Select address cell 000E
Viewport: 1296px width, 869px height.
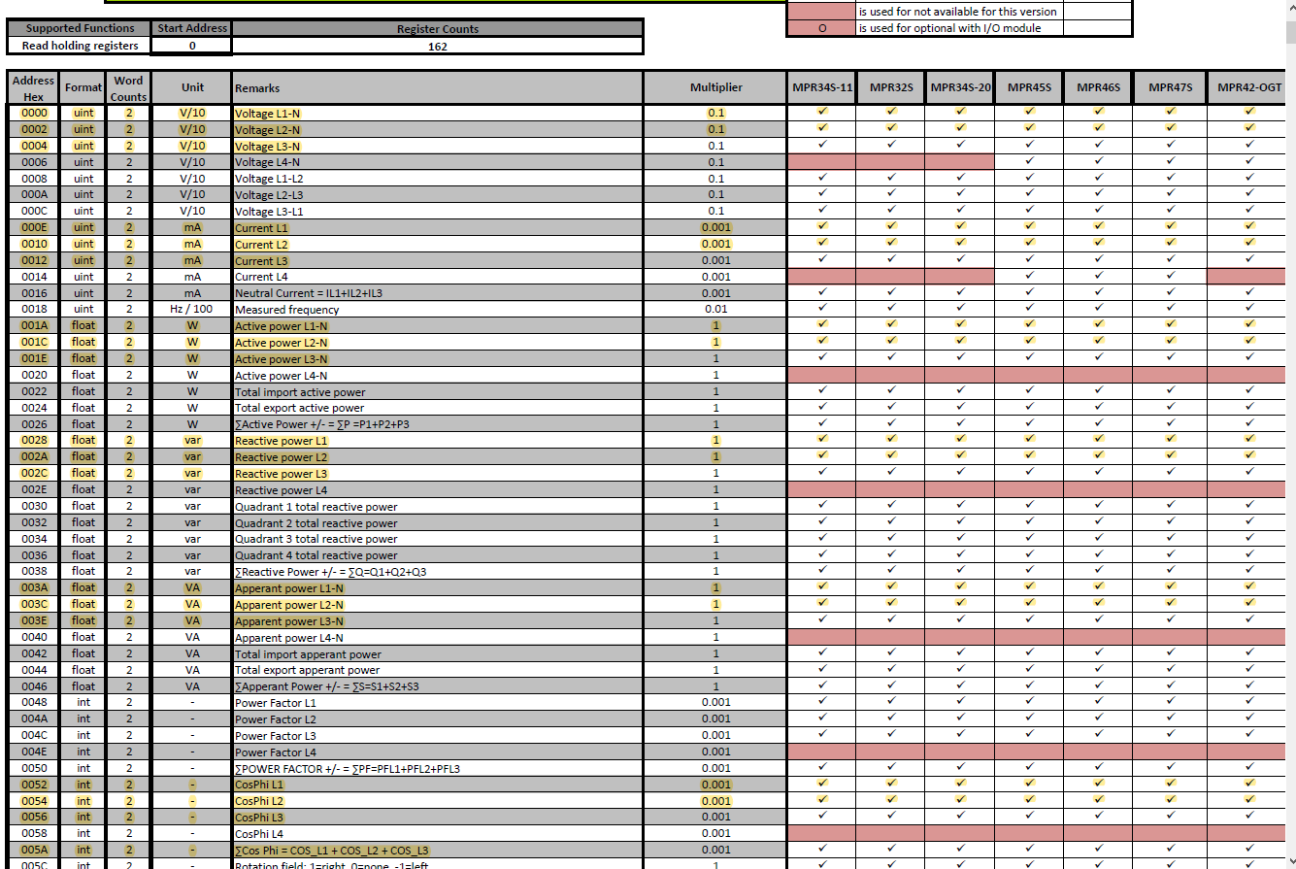click(33, 227)
